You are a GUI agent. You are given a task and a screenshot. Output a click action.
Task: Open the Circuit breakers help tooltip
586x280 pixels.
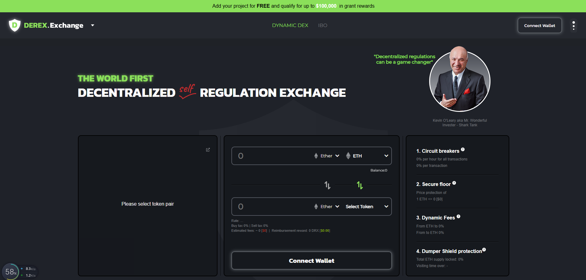(x=463, y=149)
